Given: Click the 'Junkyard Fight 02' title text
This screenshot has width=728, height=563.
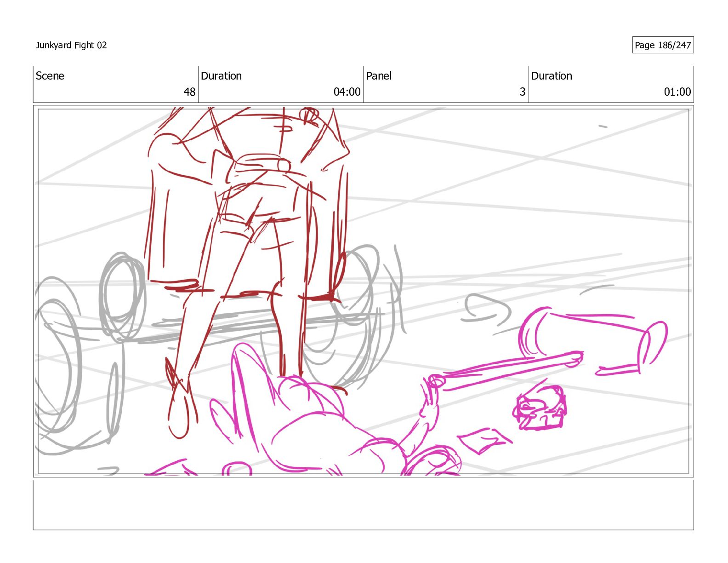Looking at the screenshot, I should click(71, 45).
